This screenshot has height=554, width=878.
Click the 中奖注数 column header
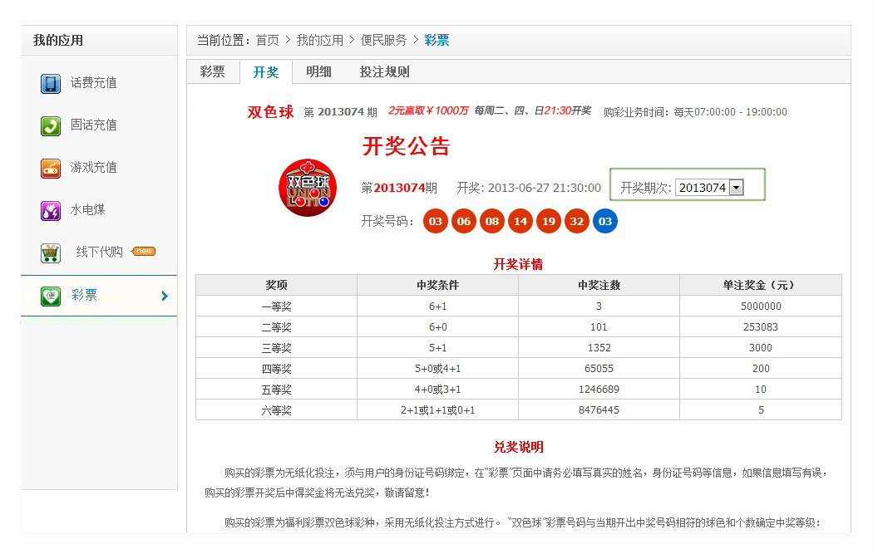[x=599, y=286]
